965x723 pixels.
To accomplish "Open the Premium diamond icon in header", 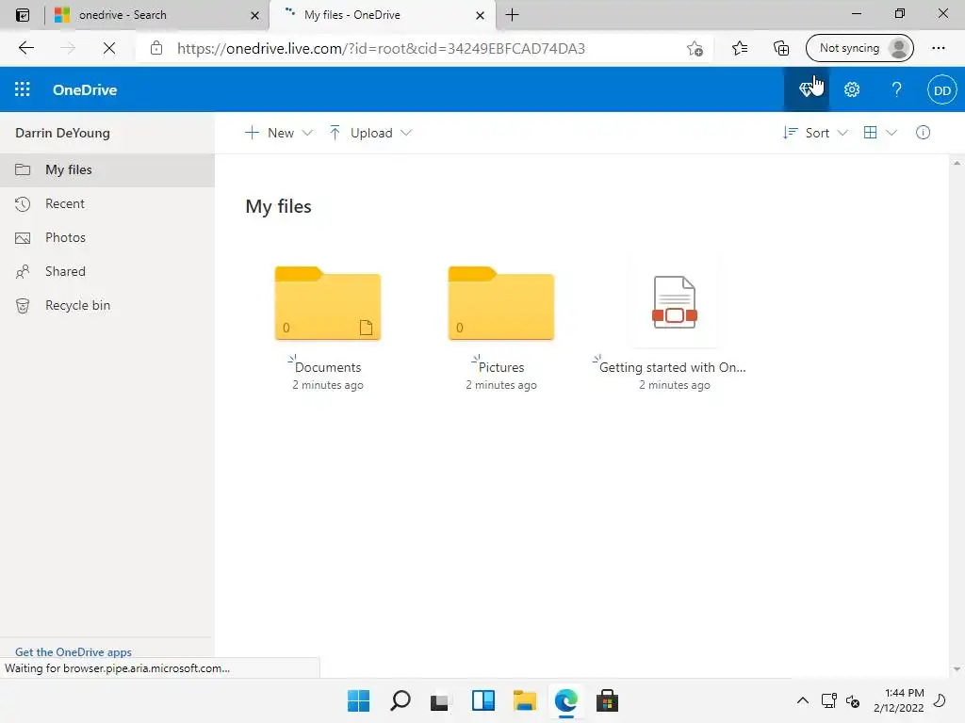I will [807, 89].
